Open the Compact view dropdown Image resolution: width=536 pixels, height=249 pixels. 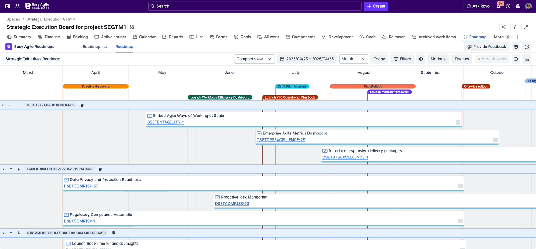(x=254, y=59)
